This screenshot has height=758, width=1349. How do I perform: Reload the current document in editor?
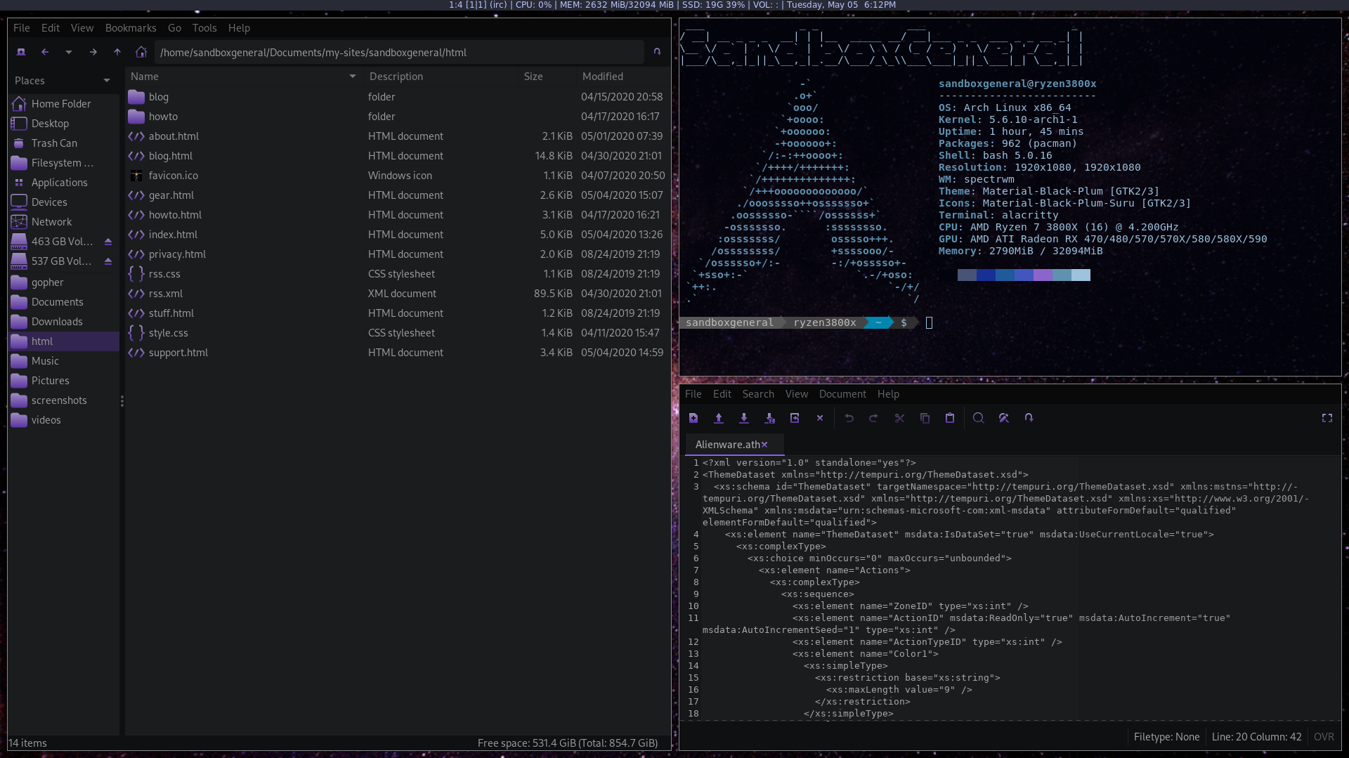click(795, 418)
